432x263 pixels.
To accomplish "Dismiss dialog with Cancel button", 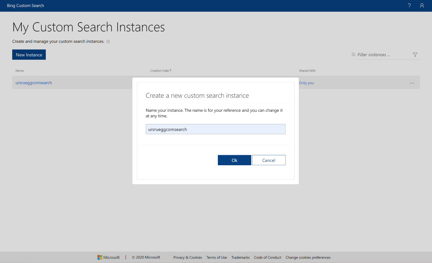I will click(269, 160).
